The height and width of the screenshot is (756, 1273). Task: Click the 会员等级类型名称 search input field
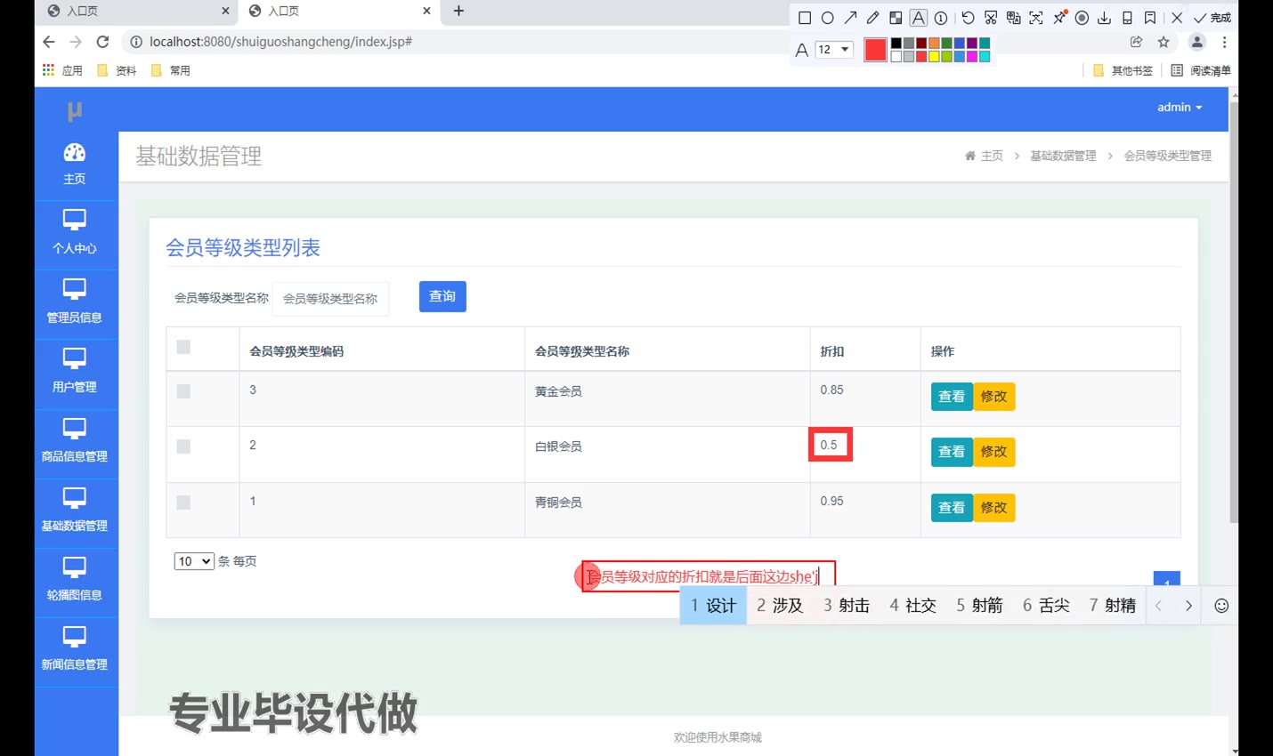click(x=330, y=299)
